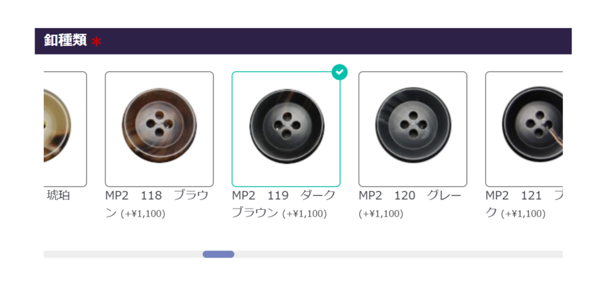Select the partially visible MP2 121 button image
Image resolution: width=599 pixels, height=289 pixels.
tap(524, 129)
